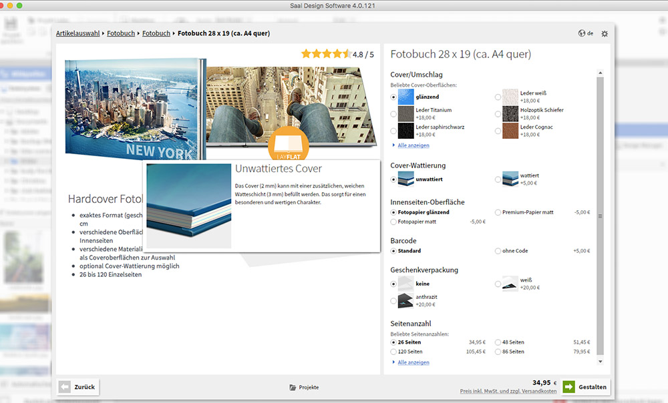Select the glänzend cover radio button
This screenshot has width=668, height=403.
pyautogui.click(x=393, y=97)
